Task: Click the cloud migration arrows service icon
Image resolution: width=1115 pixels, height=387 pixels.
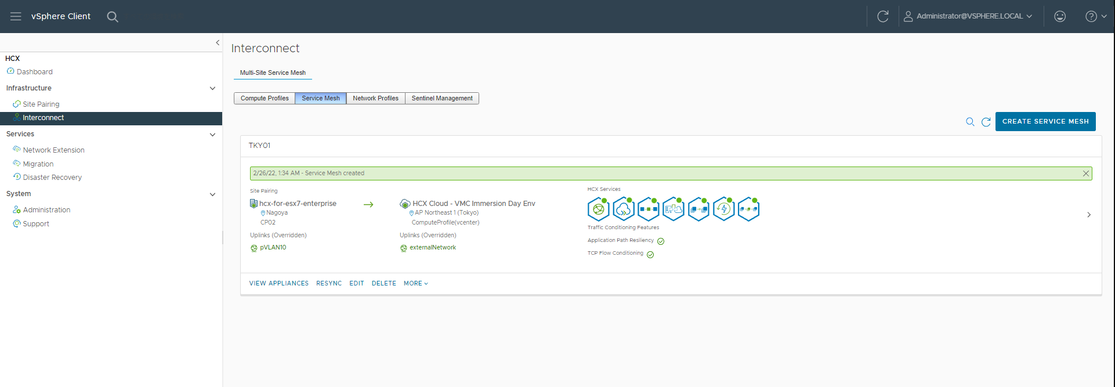Action: pyautogui.click(x=623, y=209)
